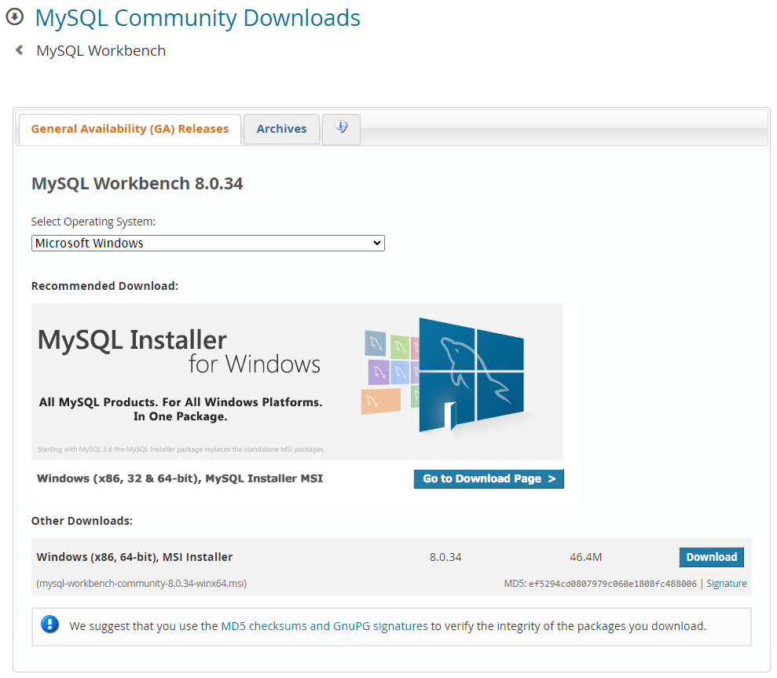Click the dropdown arrow on Microsoft Windows
This screenshot has height=678, width=777.
(x=377, y=244)
